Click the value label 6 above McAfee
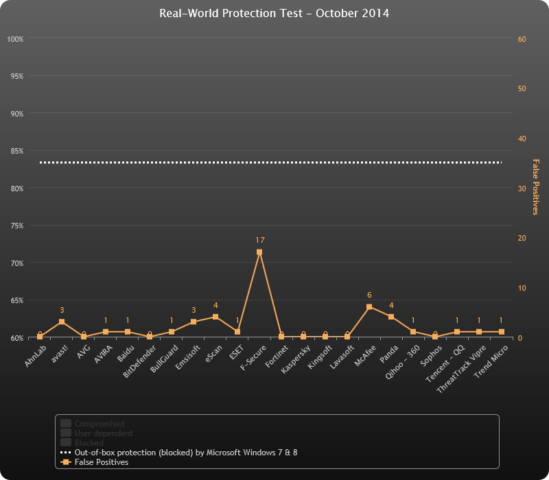This screenshot has height=480, width=549. click(x=369, y=295)
